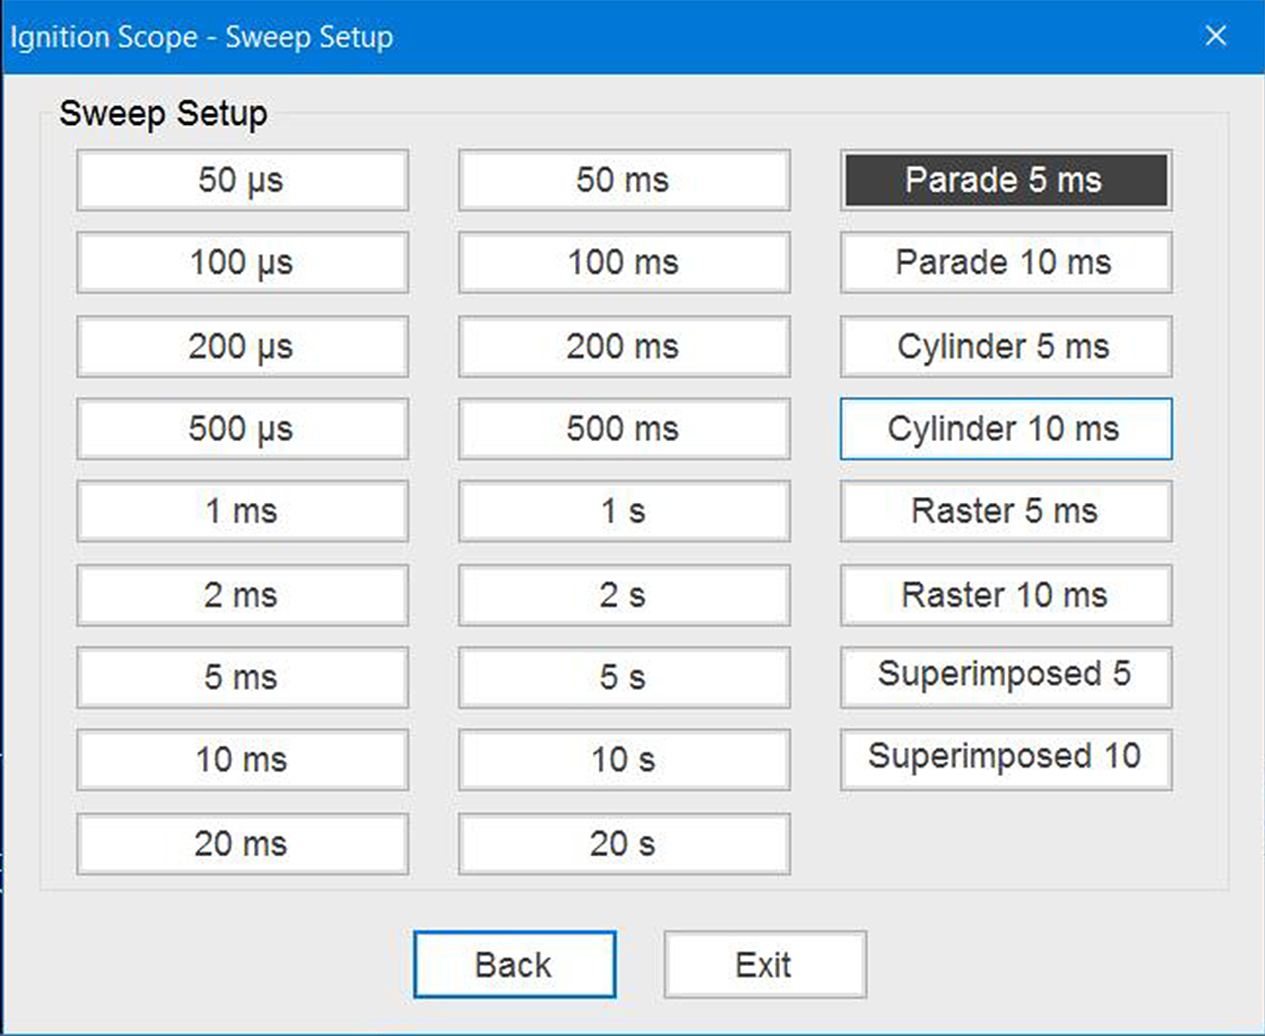Choose the 10 s sweep time
The height and width of the screenshot is (1036, 1265).
click(x=623, y=759)
